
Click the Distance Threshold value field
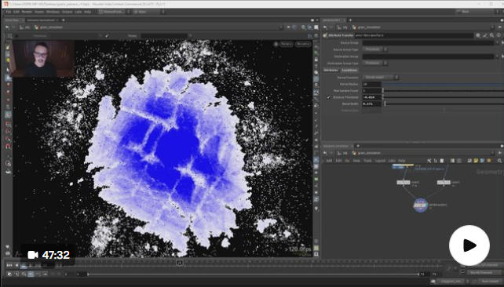371,97
